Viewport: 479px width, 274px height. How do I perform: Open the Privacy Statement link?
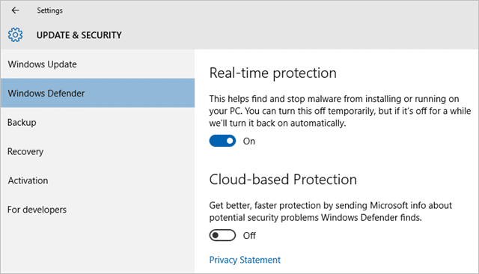[245, 260]
